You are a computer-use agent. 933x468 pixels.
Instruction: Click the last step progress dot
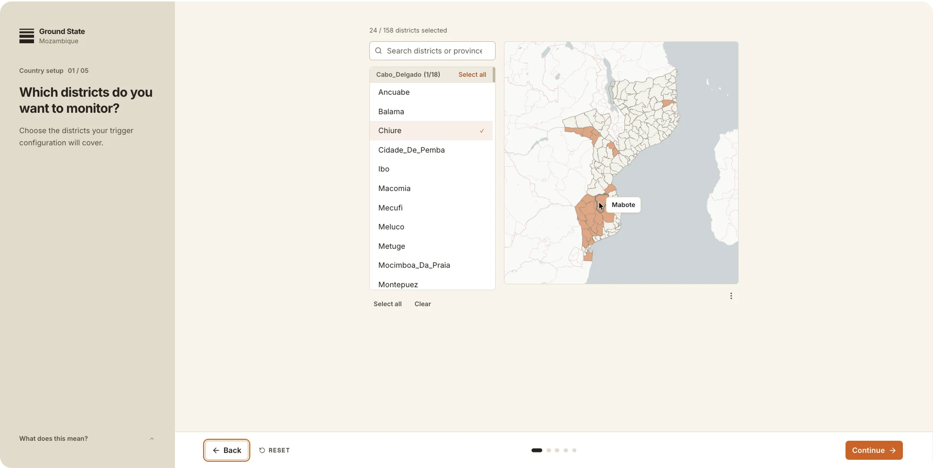(x=574, y=451)
